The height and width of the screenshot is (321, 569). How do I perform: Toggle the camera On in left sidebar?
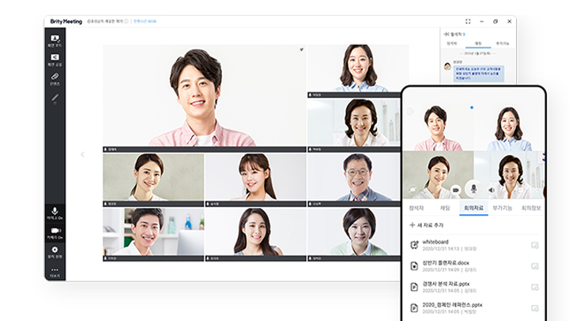(x=55, y=232)
